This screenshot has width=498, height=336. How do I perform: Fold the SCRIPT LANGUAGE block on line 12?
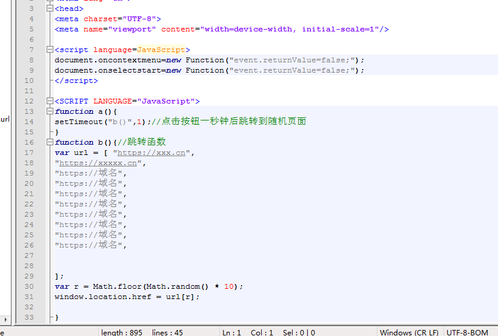pyautogui.click(x=49, y=102)
